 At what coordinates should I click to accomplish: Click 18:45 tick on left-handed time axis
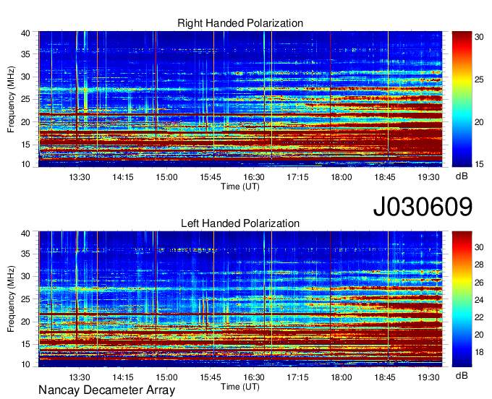click(385, 377)
